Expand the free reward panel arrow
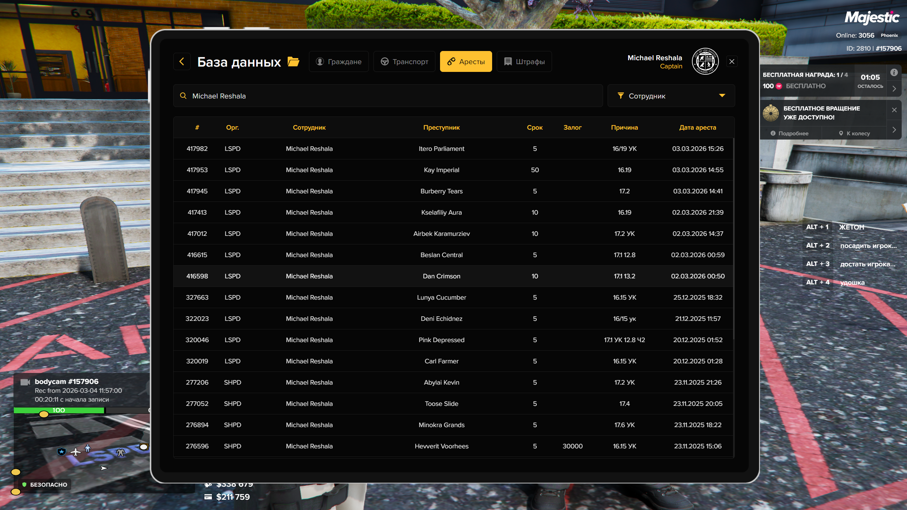The image size is (907, 510). [894, 89]
